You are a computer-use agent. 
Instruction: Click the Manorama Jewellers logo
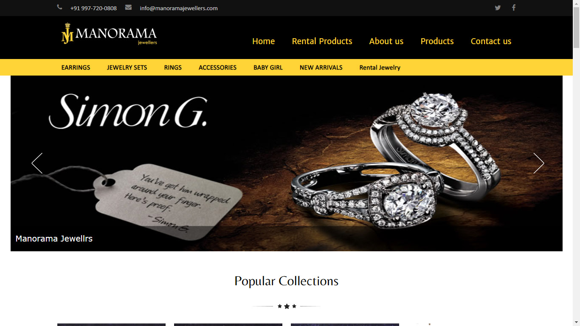109,34
